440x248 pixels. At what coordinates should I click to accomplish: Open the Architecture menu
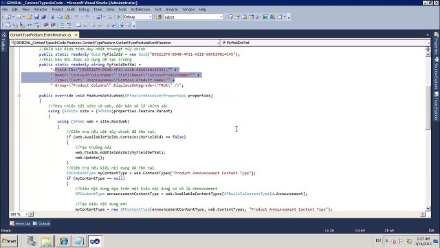pyautogui.click(x=140, y=9)
